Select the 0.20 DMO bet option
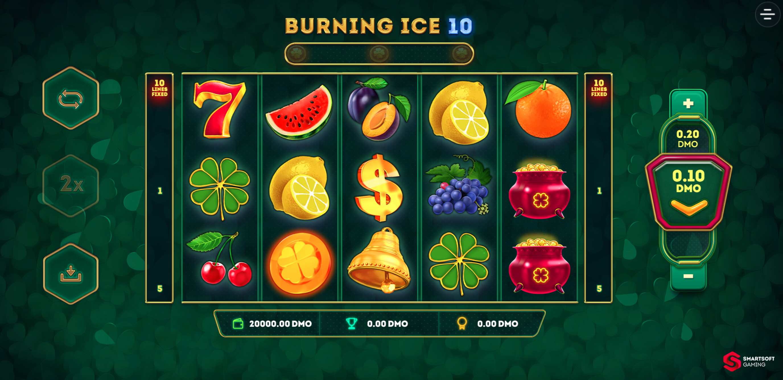Image resolution: width=783 pixels, height=380 pixels. (x=688, y=138)
